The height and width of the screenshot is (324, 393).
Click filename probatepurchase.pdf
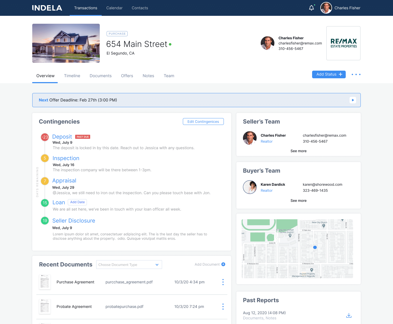[124, 307]
